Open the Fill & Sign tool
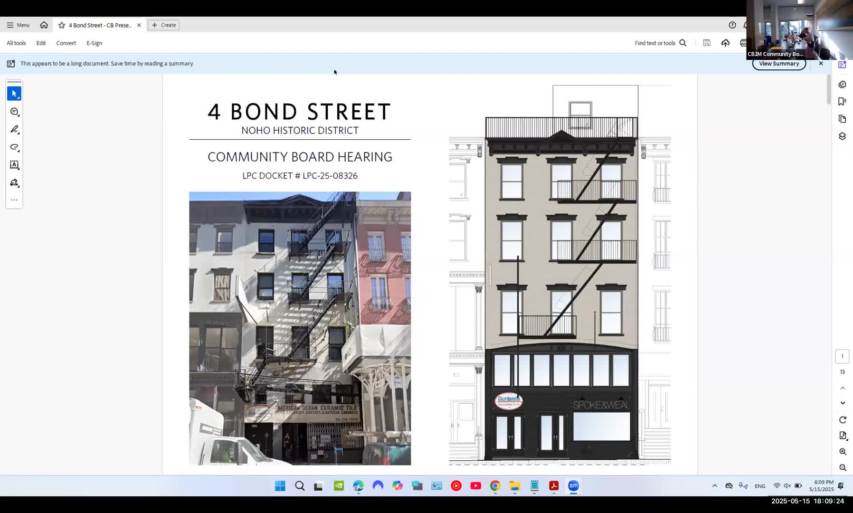This screenshot has height=513, width=853. 14,183
